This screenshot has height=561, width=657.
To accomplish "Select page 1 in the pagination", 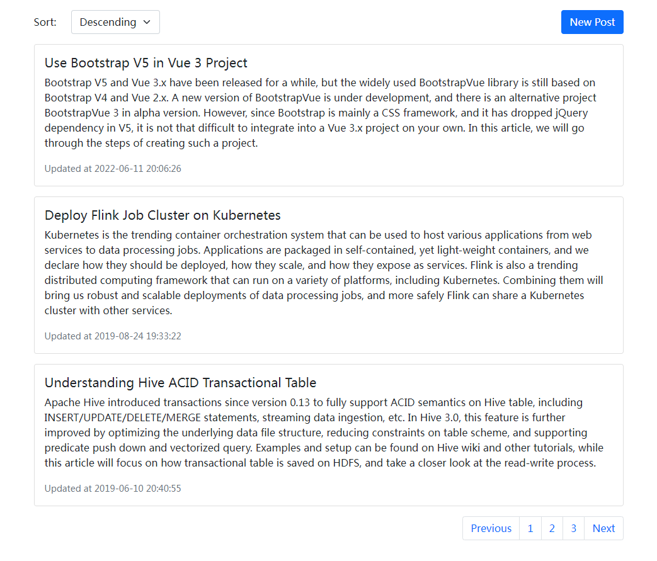I will click(x=530, y=528).
